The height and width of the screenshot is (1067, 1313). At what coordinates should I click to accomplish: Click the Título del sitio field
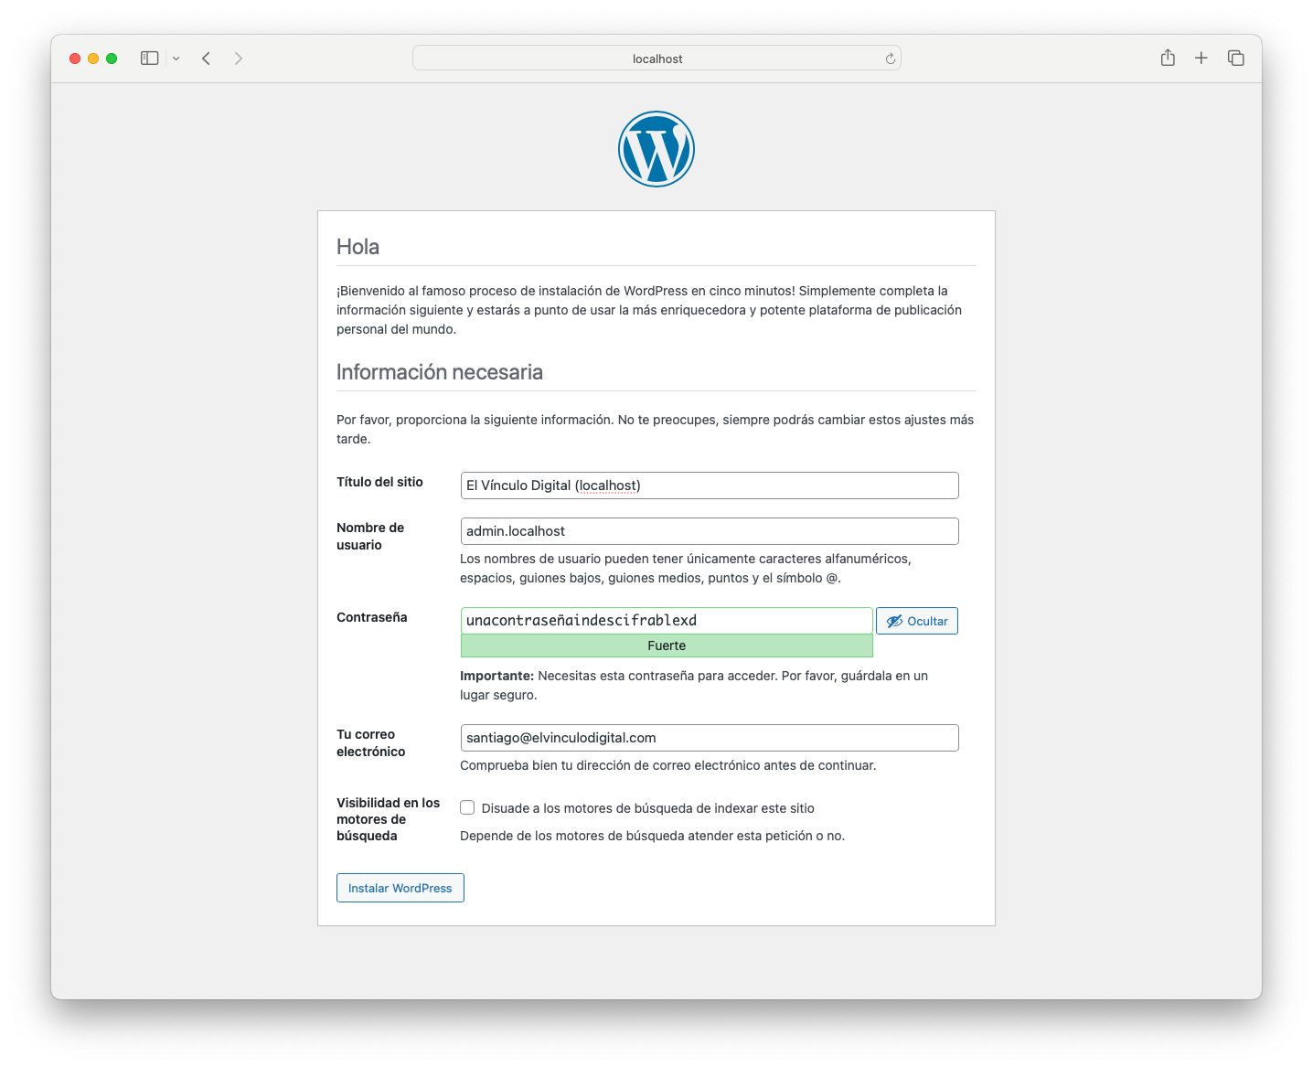[709, 485]
